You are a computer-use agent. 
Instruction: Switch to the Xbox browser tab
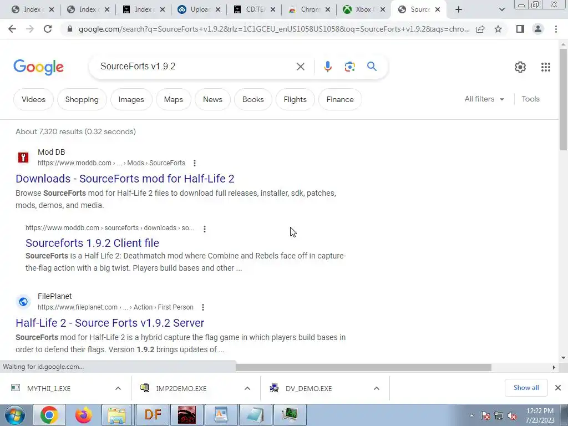pyautogui.click(x=363, y=9)
